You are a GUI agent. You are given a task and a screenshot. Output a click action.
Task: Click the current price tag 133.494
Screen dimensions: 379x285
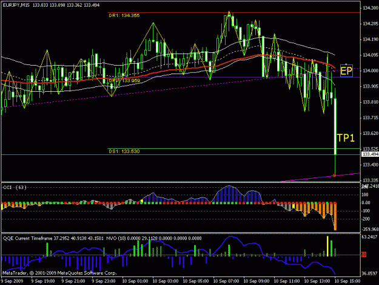point(371,154)
